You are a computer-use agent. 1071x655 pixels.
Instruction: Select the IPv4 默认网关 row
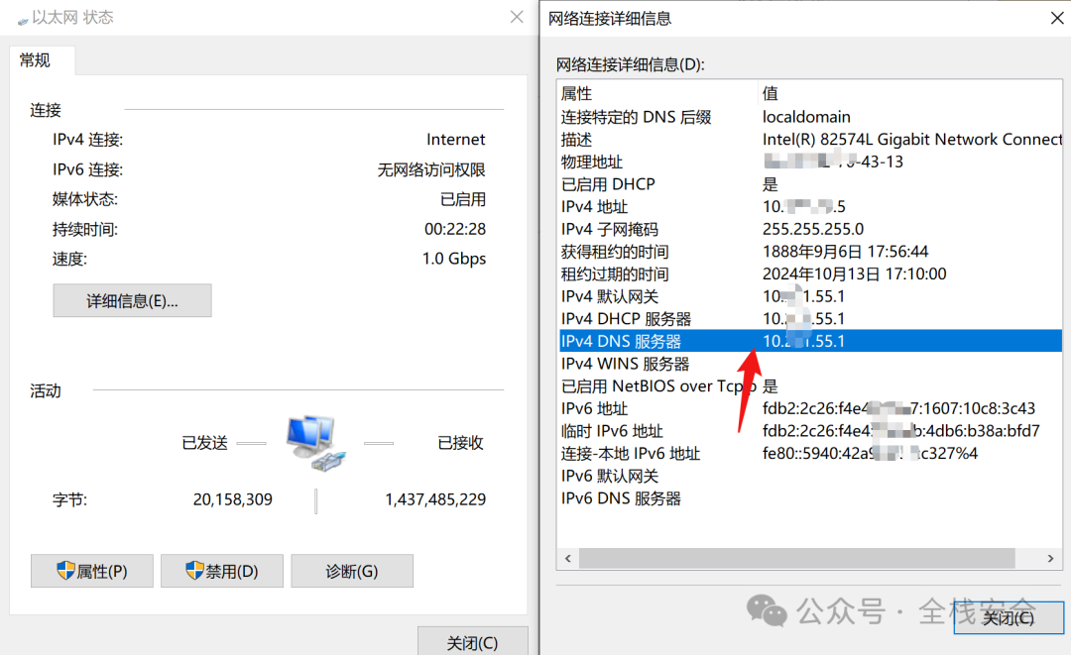point(810,297)
